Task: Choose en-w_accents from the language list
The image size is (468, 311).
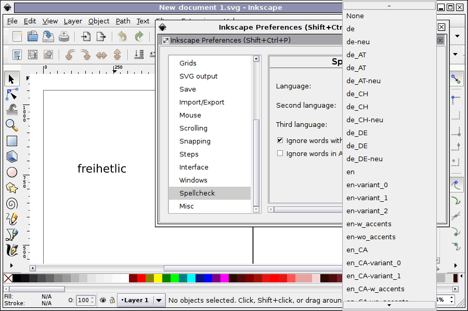Action: (x=389, y=224)
